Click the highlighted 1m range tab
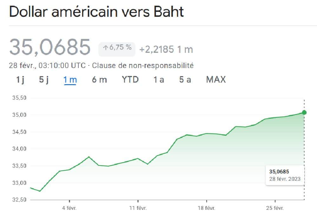 (x=69, y=80)
